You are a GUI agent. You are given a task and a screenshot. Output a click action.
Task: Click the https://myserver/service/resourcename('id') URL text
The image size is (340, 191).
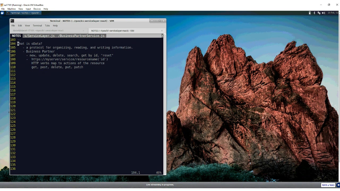[x=70, y=59]
